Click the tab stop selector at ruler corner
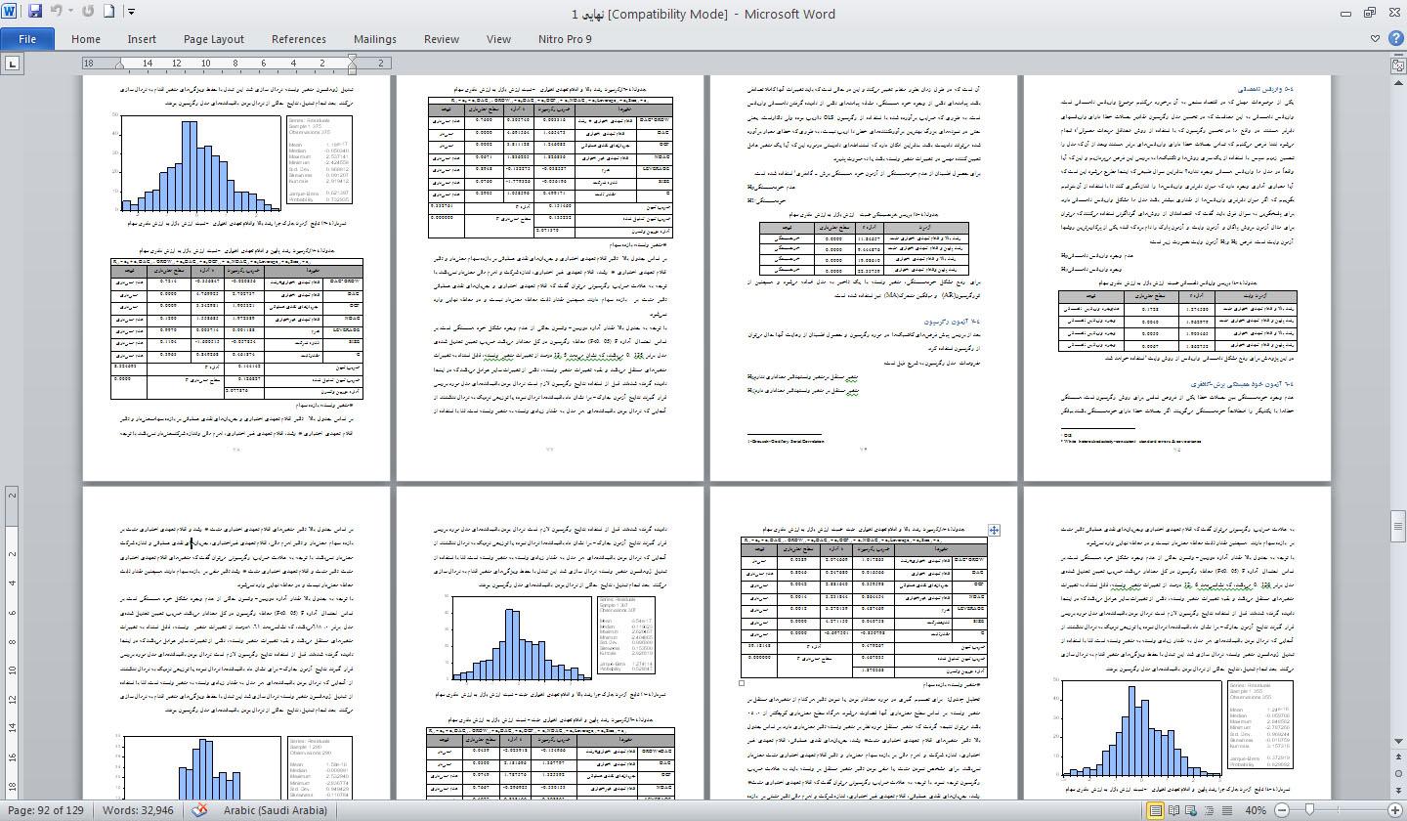Viewport: 1407px width, 821px height. (x=12, y=64)
